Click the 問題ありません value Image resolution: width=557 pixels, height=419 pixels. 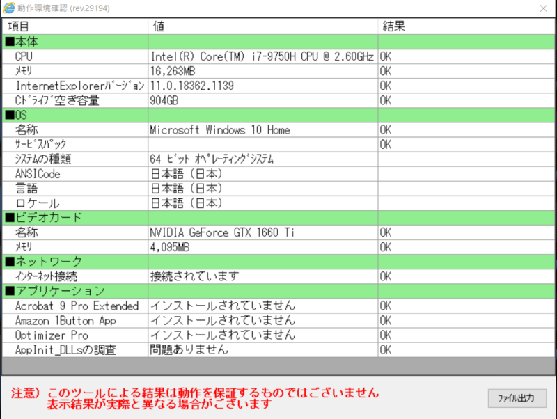[x=189, y=350]
